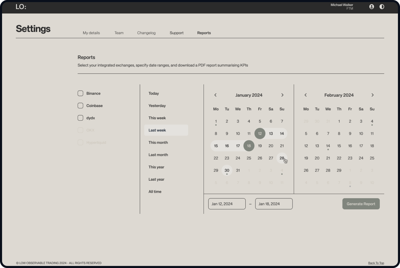Open the user profile icon
400x268 pixels.
[x=371, y=7]
